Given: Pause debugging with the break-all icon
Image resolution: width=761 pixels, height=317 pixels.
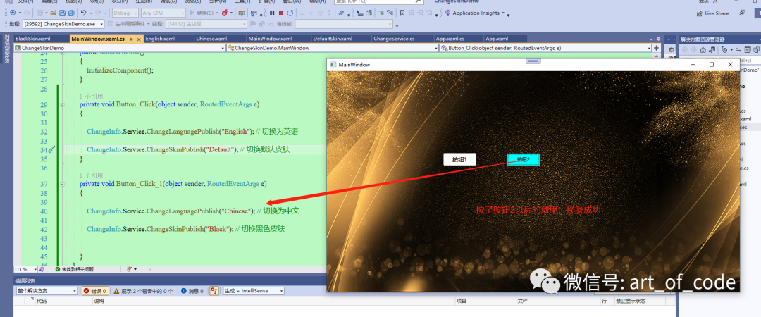Looking at the screenshot, I should click(x=272, y=13).
